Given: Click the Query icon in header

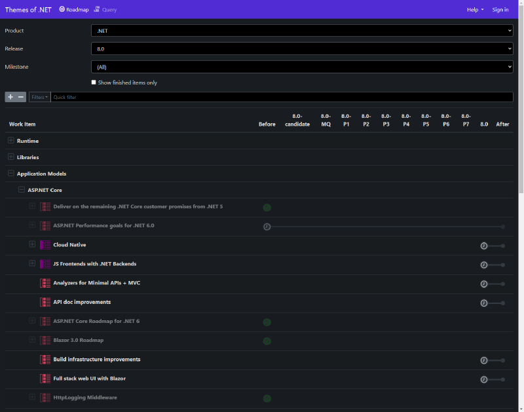Looking at the screenshot, I should tap(96, 9).
